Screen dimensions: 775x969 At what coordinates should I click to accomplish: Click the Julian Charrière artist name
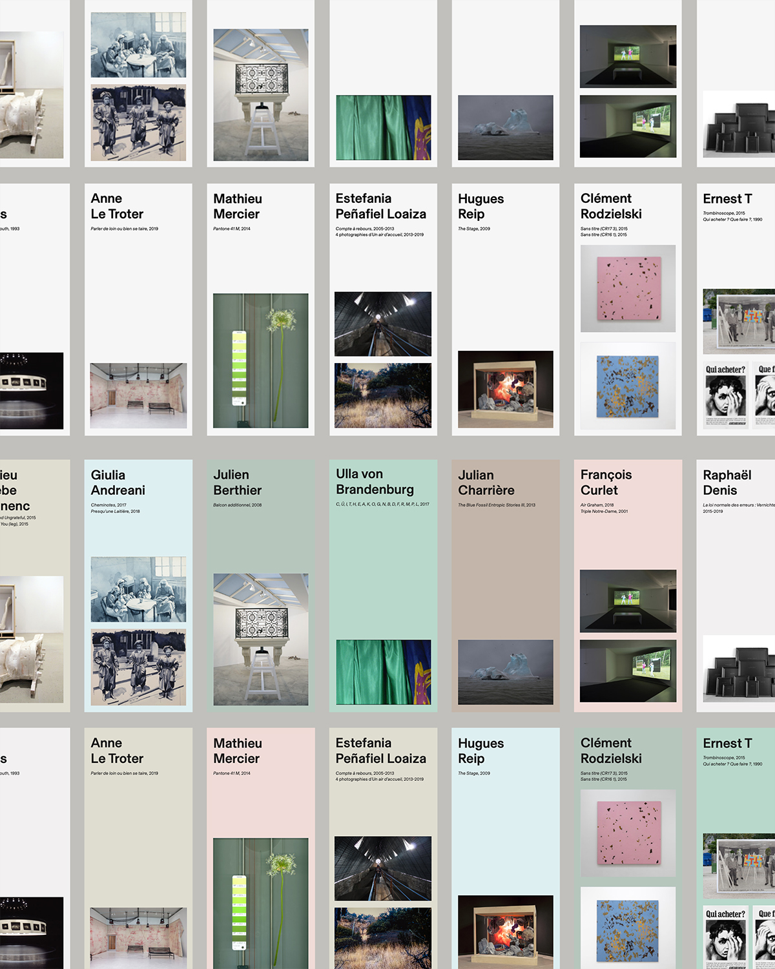(x=486, y=483)
